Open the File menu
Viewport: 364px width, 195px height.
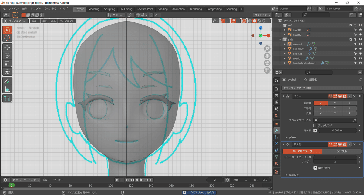tap(14, 9)
